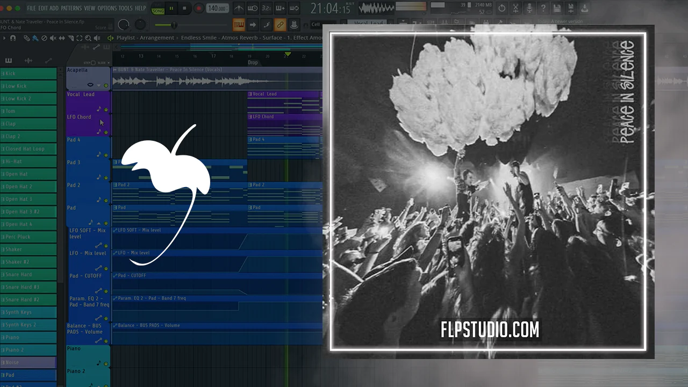Open the EDIT menu
The image size is (688, 387).
[43, 8]
